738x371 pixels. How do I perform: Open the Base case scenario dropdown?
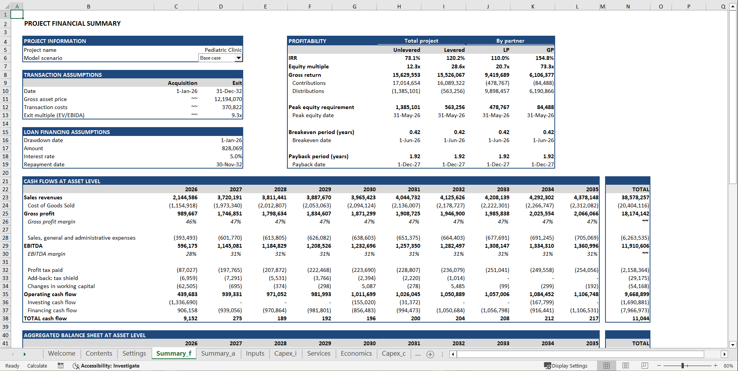(x=239, y=58)
